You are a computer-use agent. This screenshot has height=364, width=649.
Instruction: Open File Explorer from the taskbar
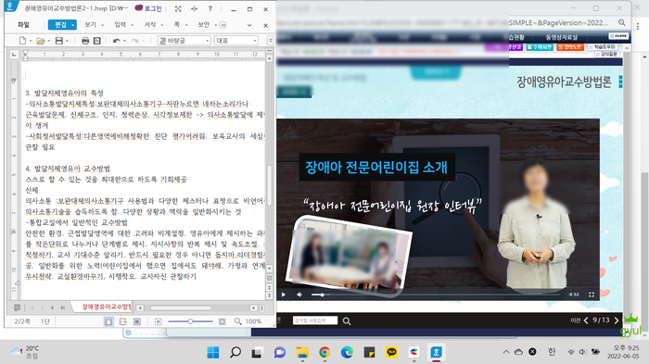coord(302,352)
